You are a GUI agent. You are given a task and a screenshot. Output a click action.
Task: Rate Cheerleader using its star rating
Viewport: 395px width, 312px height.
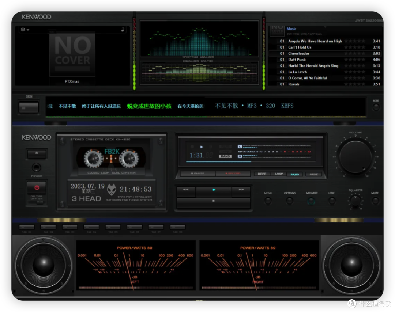[355, 53]
